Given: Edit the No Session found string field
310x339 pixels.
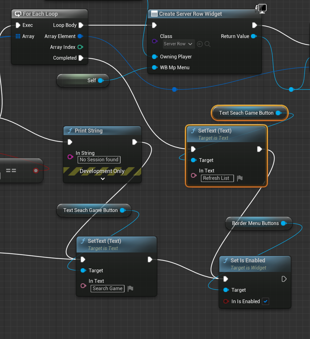Looking at the screenshot, I should 99,160.
